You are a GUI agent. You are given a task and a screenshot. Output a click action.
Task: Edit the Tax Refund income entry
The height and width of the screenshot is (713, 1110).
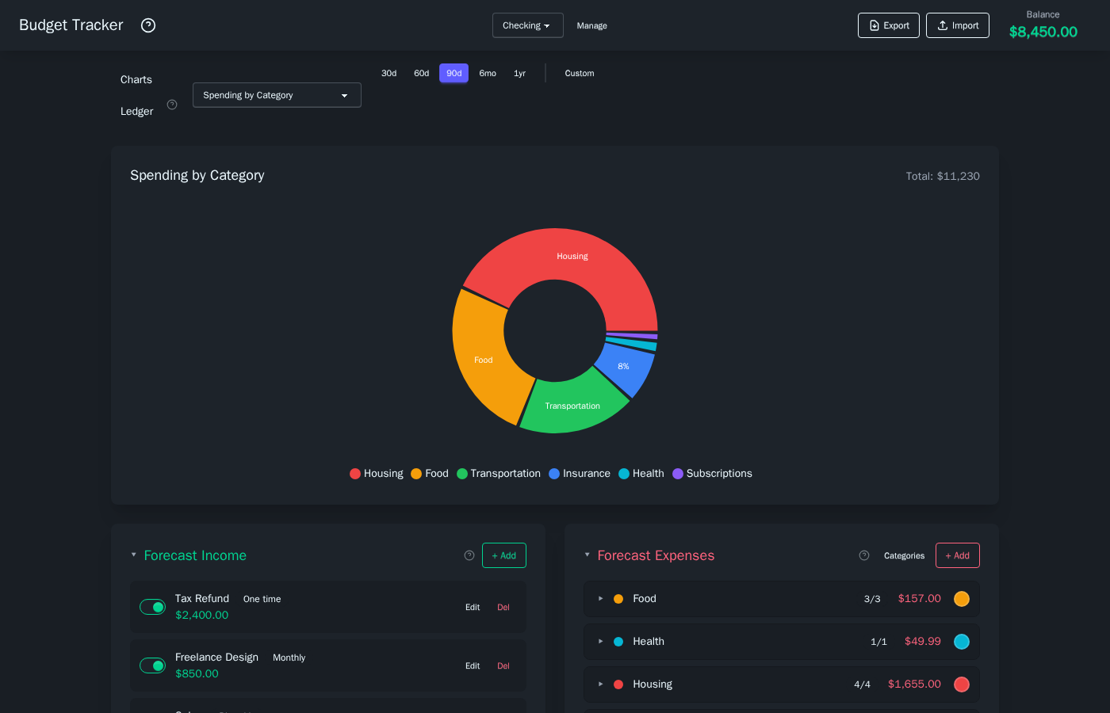(x=473, y=608)
